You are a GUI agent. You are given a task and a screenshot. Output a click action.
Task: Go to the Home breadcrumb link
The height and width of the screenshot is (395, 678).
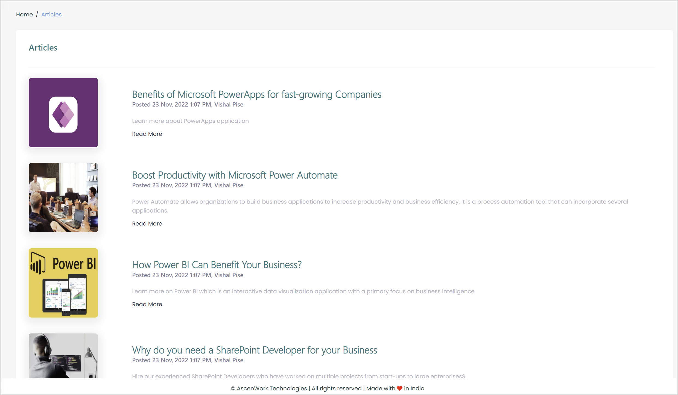[x=24, y=14]
